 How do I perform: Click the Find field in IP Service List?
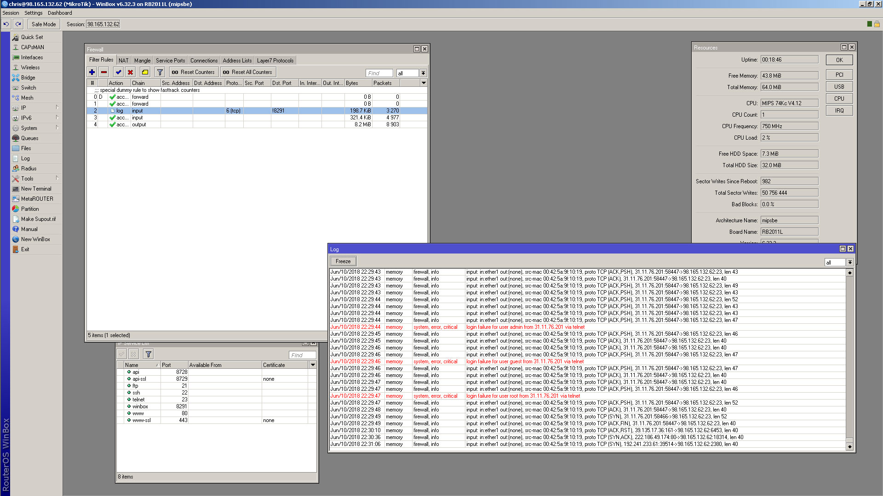pos(303,355)
